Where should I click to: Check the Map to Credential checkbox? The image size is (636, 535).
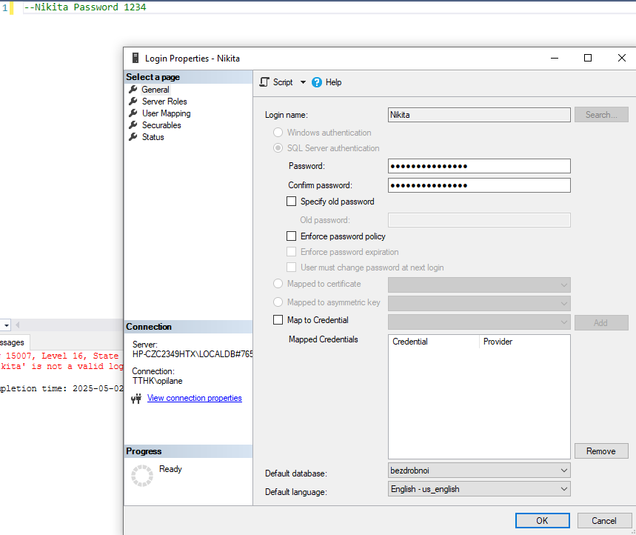click(278, 320)
